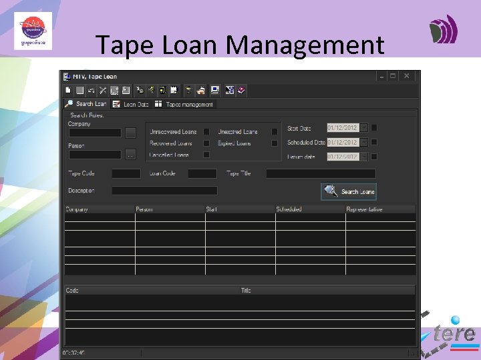Sort results by Person column header

170,209
